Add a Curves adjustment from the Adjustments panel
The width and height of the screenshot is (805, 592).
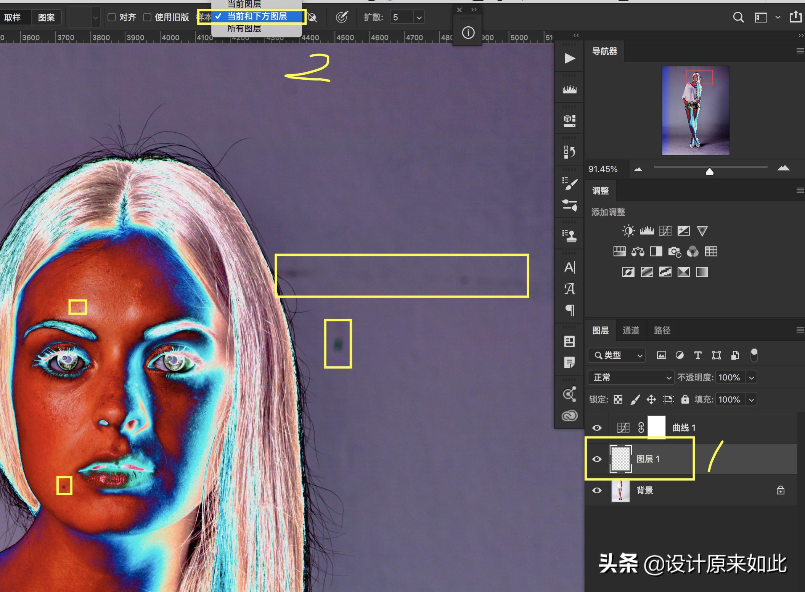[665, 231]
